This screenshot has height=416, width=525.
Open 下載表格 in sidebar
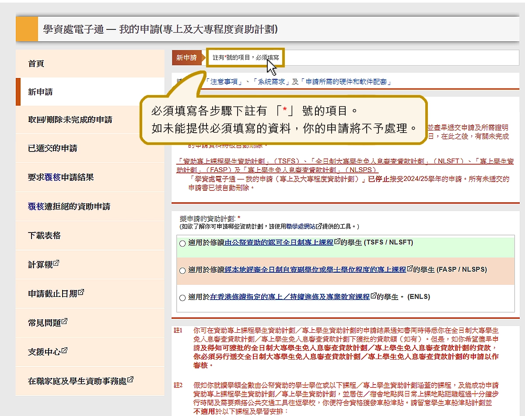click(x=44, y=236)
